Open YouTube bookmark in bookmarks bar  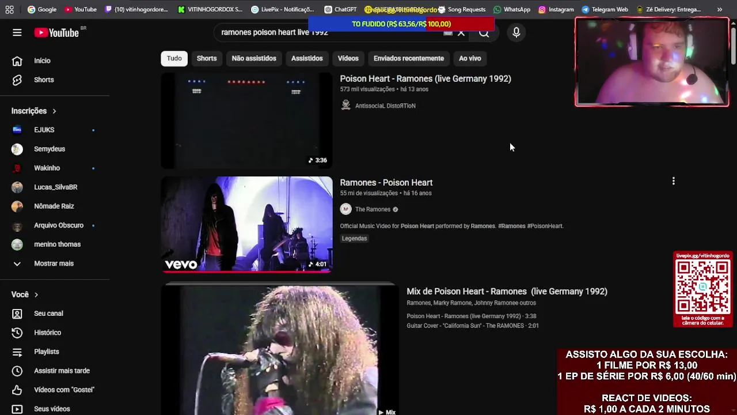81,9
